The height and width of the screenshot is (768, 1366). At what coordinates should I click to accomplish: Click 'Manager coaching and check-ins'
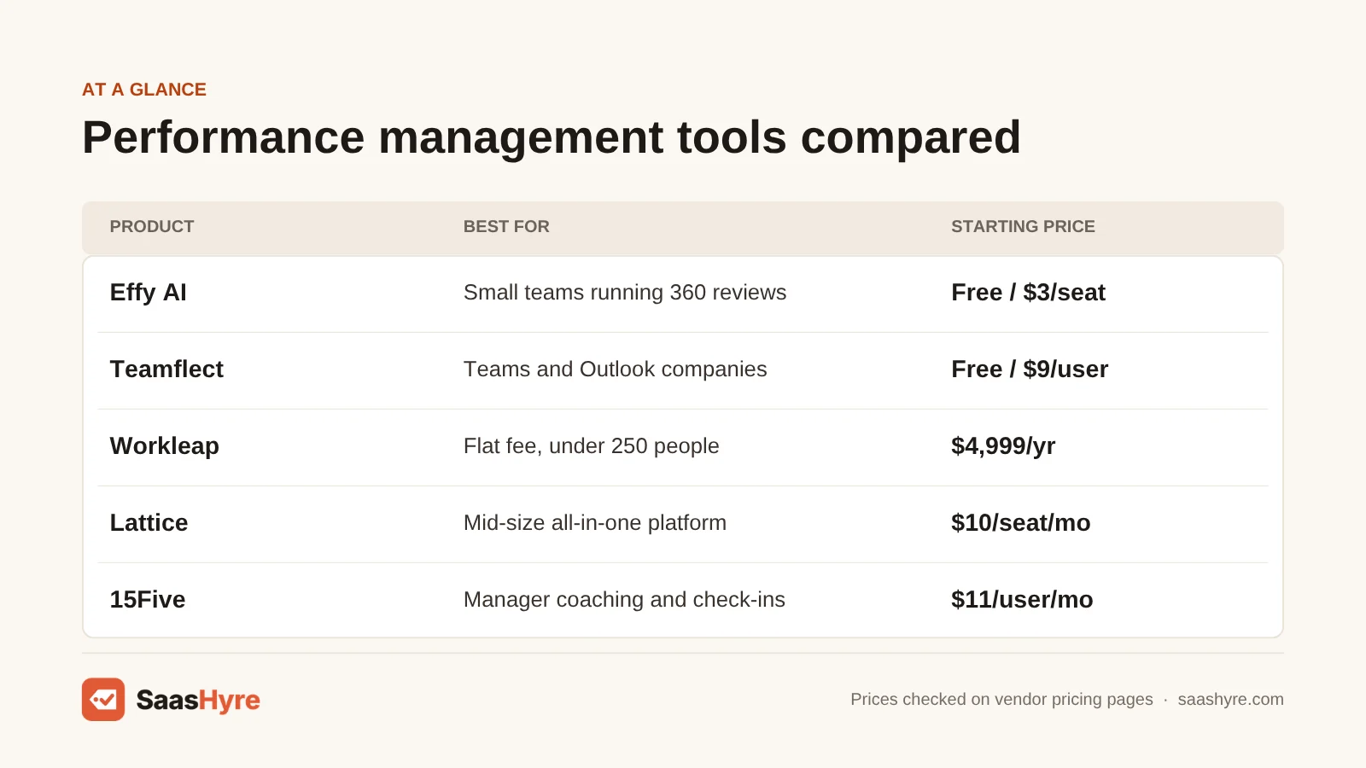click(x=624, y=600)
